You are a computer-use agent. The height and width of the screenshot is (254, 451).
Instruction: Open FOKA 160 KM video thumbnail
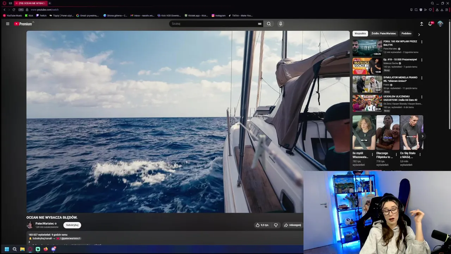(x=367, y=48)
